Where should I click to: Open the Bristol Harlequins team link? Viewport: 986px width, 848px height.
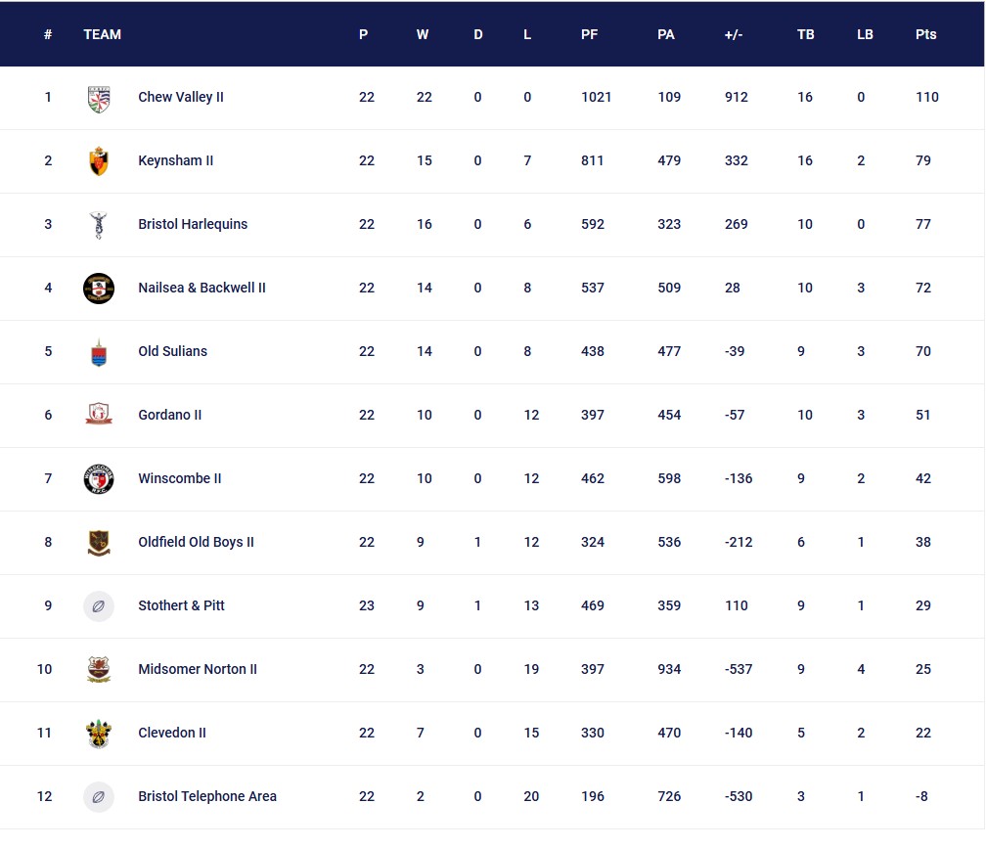[193, 225]
